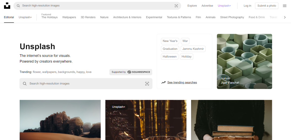The width and height of the screenshot is (291, 140).
Task: Click the Log in link
Action: pos(247,6)
